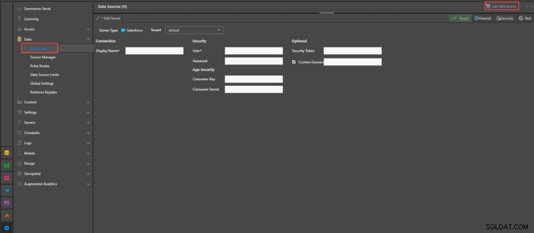Click the Access lock icon

[19, 29]
